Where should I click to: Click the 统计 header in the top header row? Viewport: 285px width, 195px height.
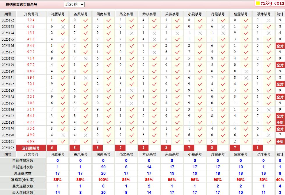click(x=280, y=14)
